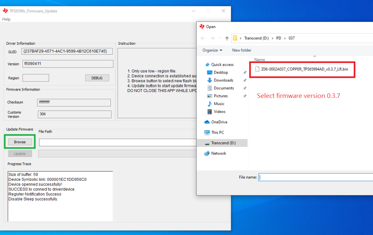Open the Pictures folder in sidebar
The image size is (373, 235).
(221, 96)
